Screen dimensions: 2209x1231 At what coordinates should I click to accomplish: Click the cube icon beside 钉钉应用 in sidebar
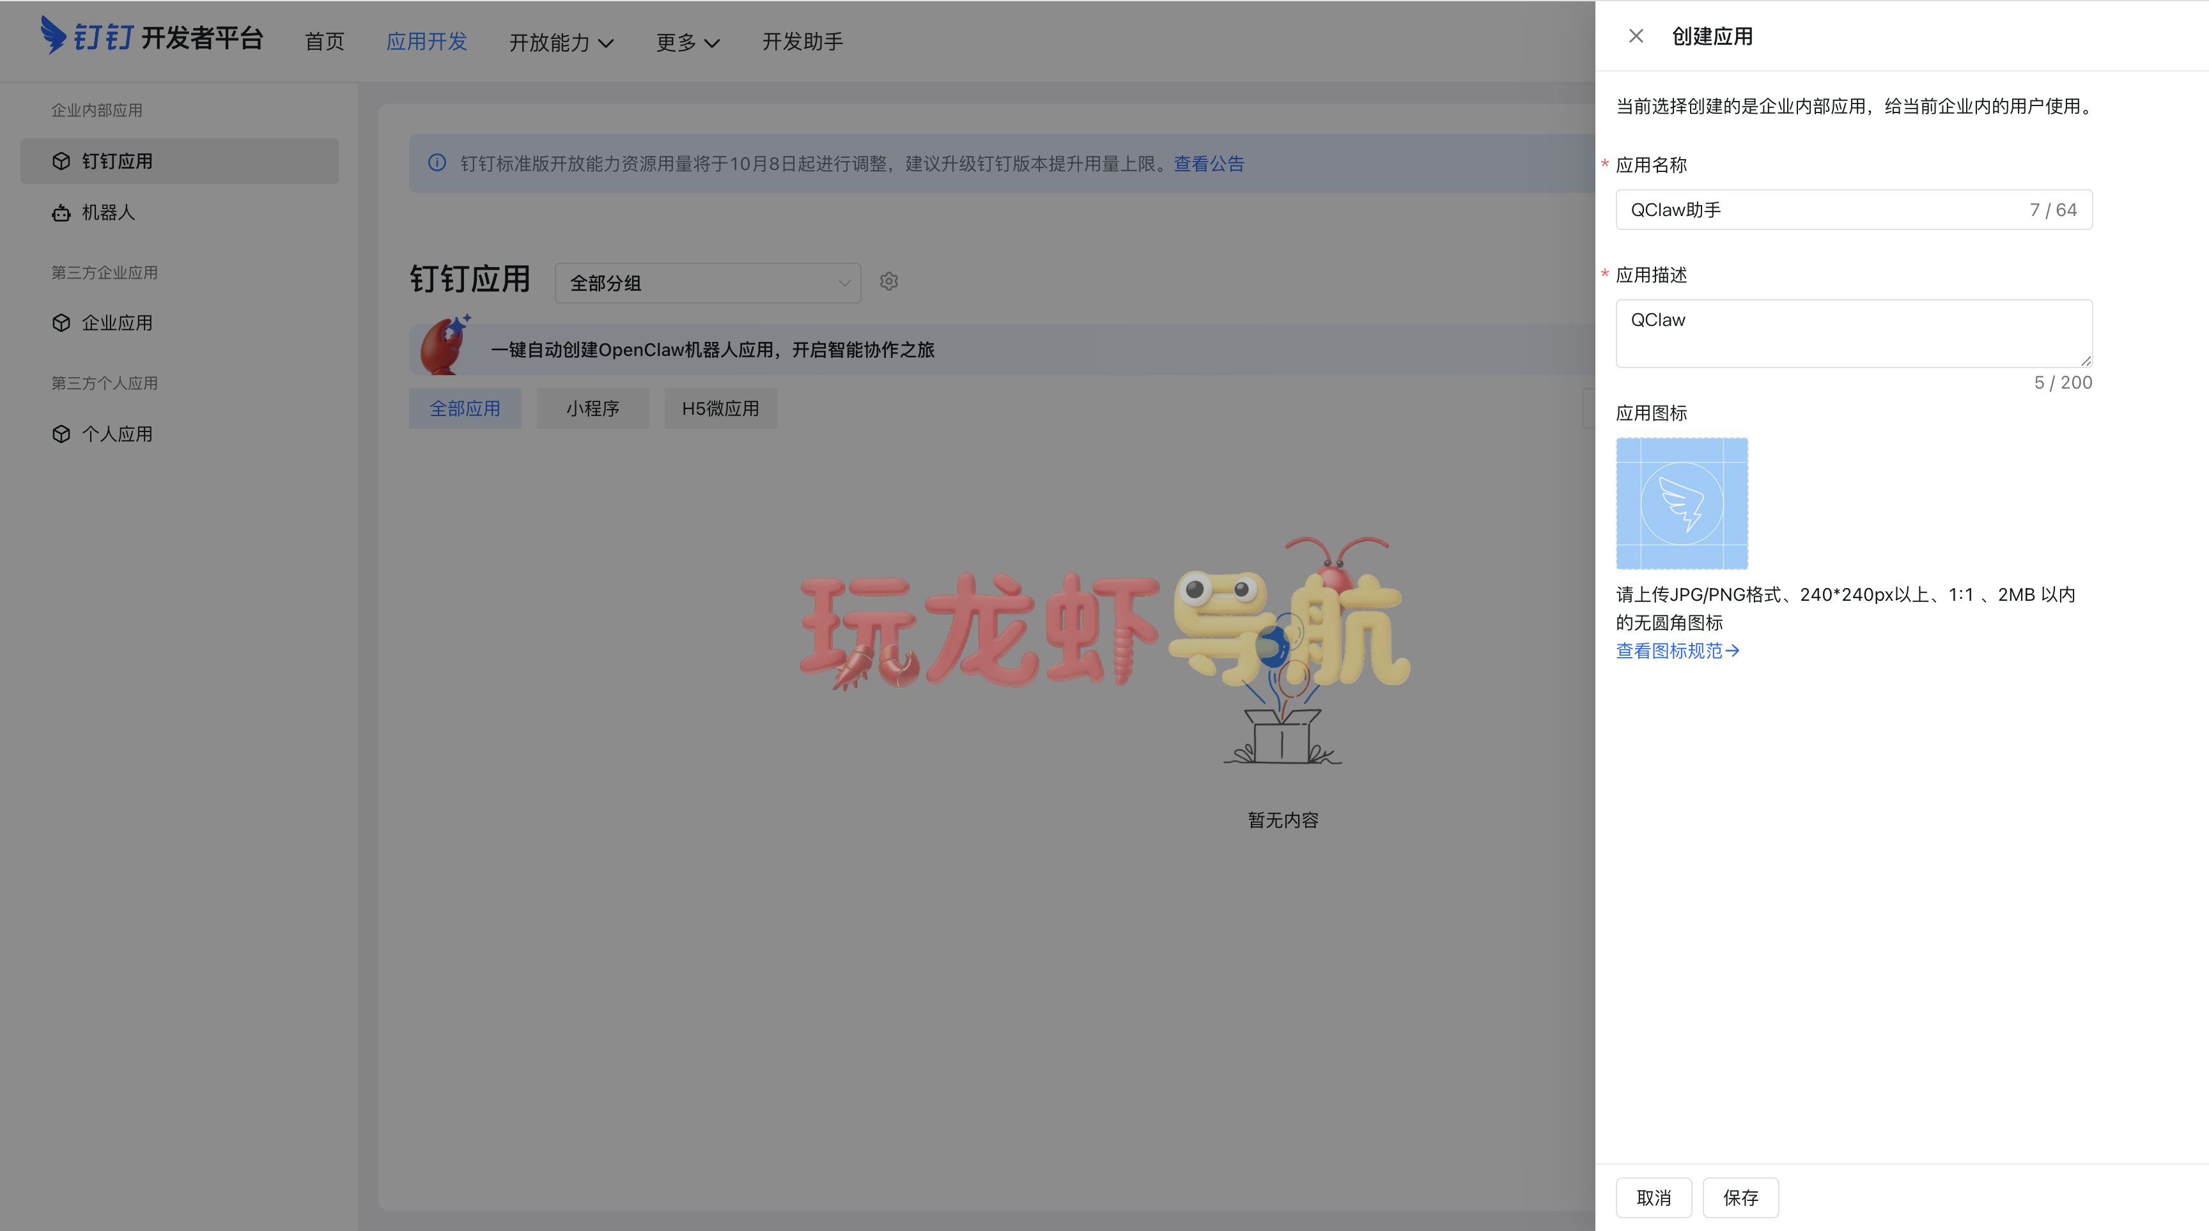[x=61, y=161]
